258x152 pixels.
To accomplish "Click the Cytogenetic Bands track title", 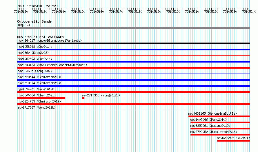I will click(x=34, y=21).
